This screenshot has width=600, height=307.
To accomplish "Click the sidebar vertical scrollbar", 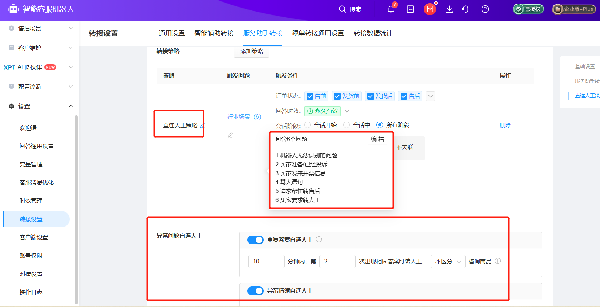I will (x=76, y=209).
